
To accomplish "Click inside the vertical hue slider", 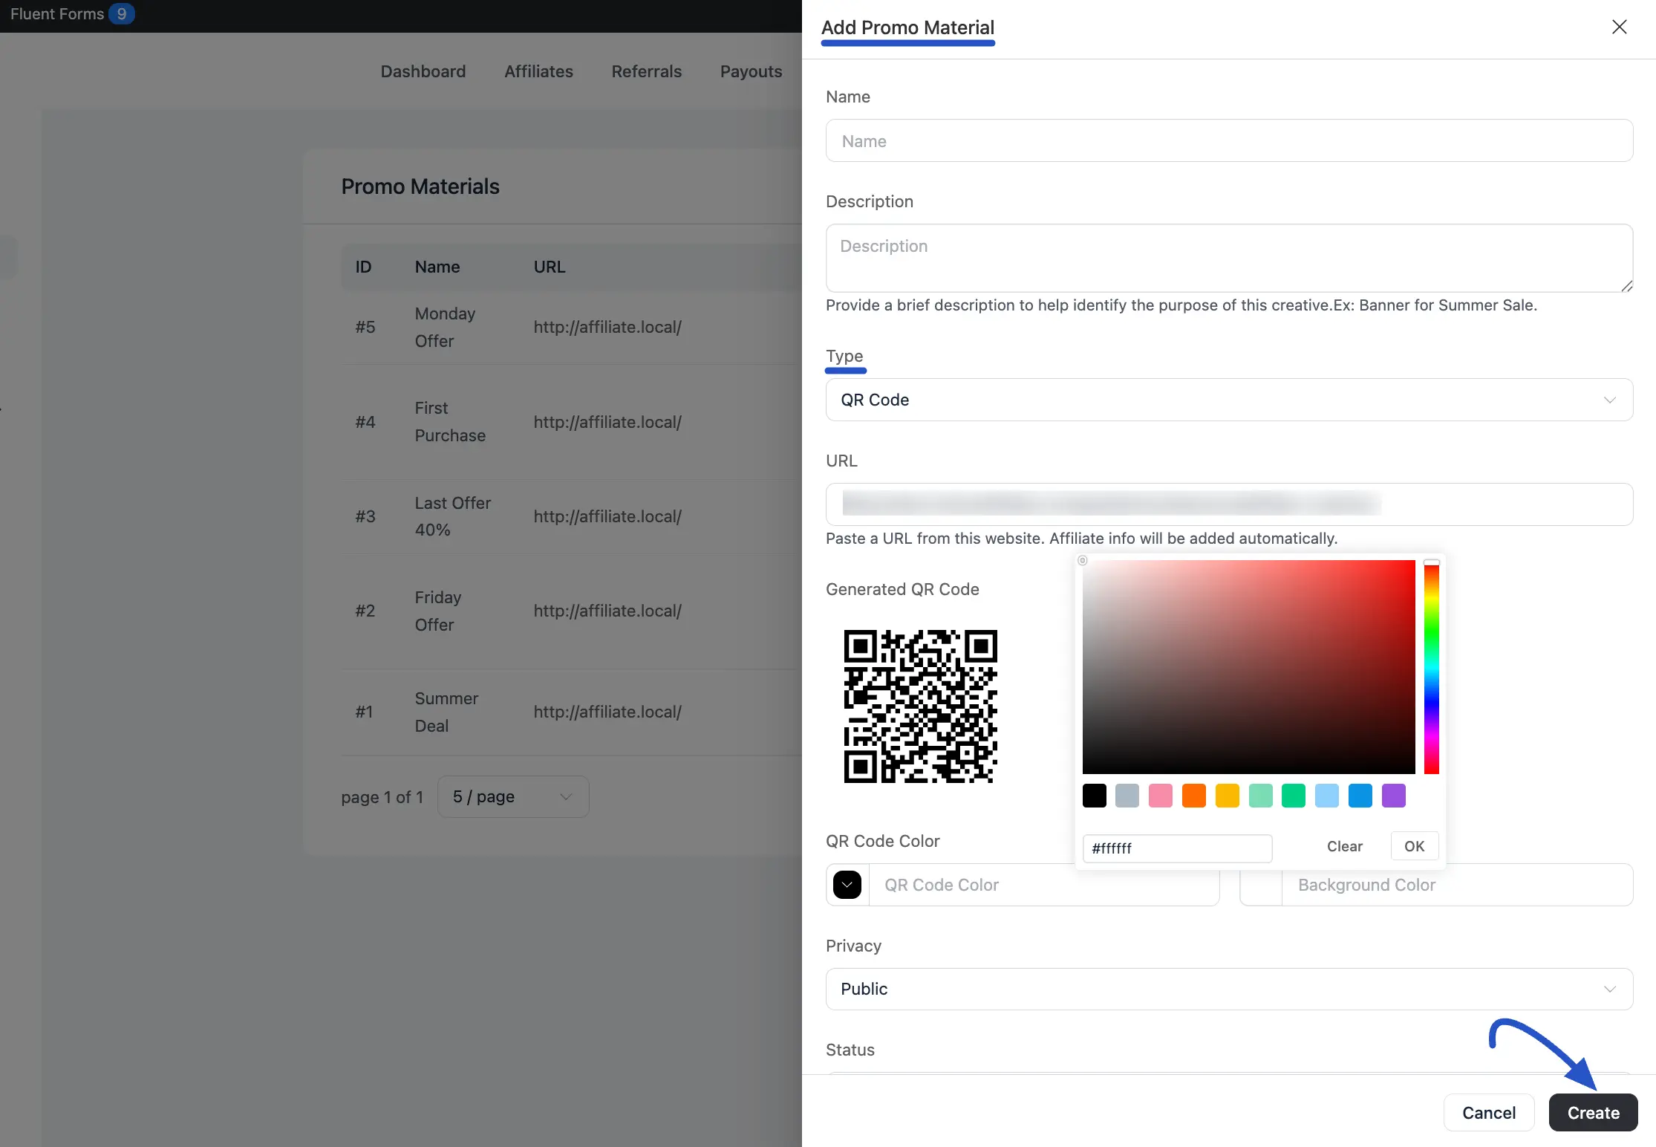I will click(1430, 669).
